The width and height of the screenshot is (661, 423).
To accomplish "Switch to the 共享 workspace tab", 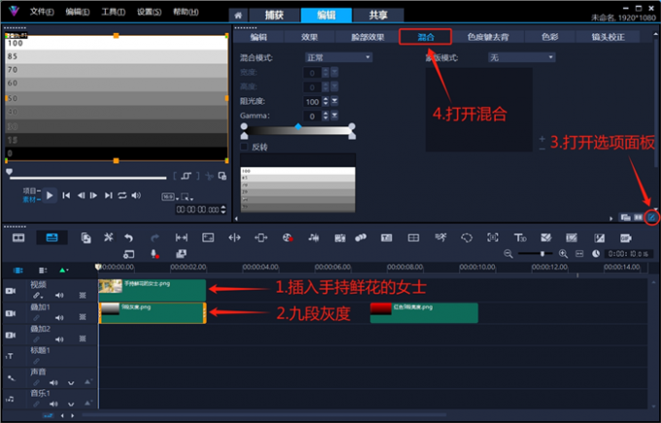I will [x=378, y=16].
